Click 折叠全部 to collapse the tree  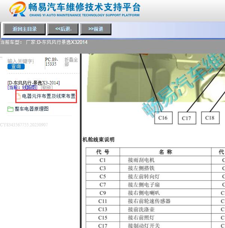pyautogui.click(x=71, y=62)
